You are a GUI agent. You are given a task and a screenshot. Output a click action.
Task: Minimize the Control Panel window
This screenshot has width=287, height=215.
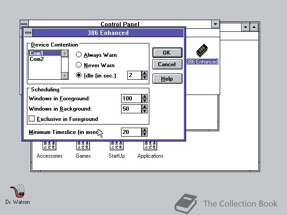pos(215,24)
